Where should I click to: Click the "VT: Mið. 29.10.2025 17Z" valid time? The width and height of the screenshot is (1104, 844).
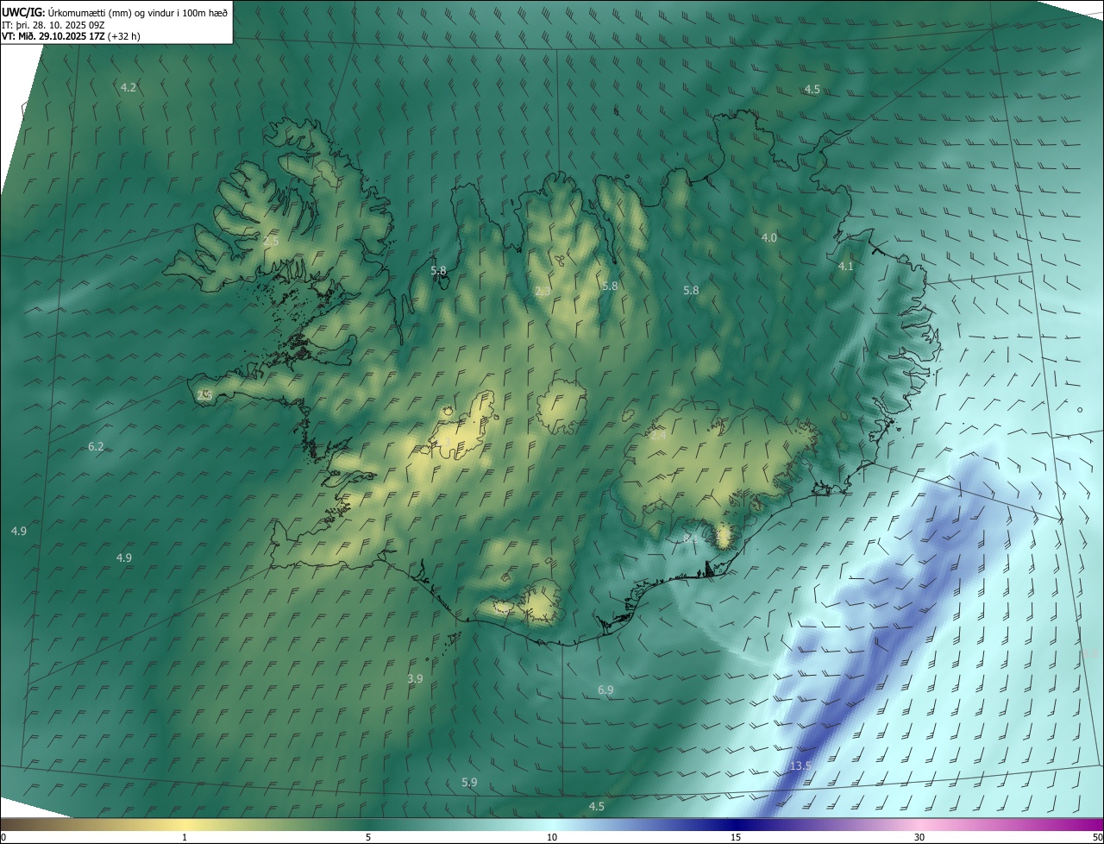pyautogui.click(x=53, y=36)
